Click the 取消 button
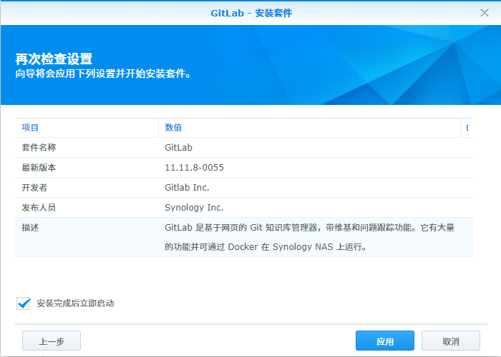Screen dimensions: 501x357 click(450, 341)
